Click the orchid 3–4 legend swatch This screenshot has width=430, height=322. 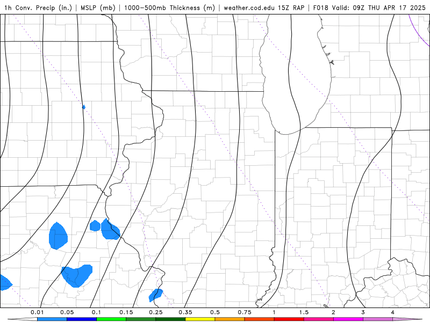tap(378, 319)
